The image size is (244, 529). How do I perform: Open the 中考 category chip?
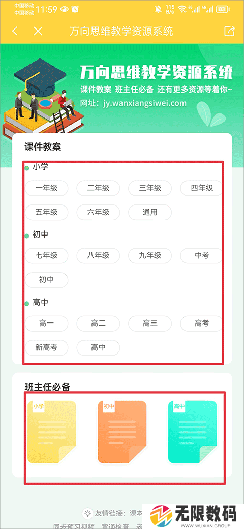[201, 256]
